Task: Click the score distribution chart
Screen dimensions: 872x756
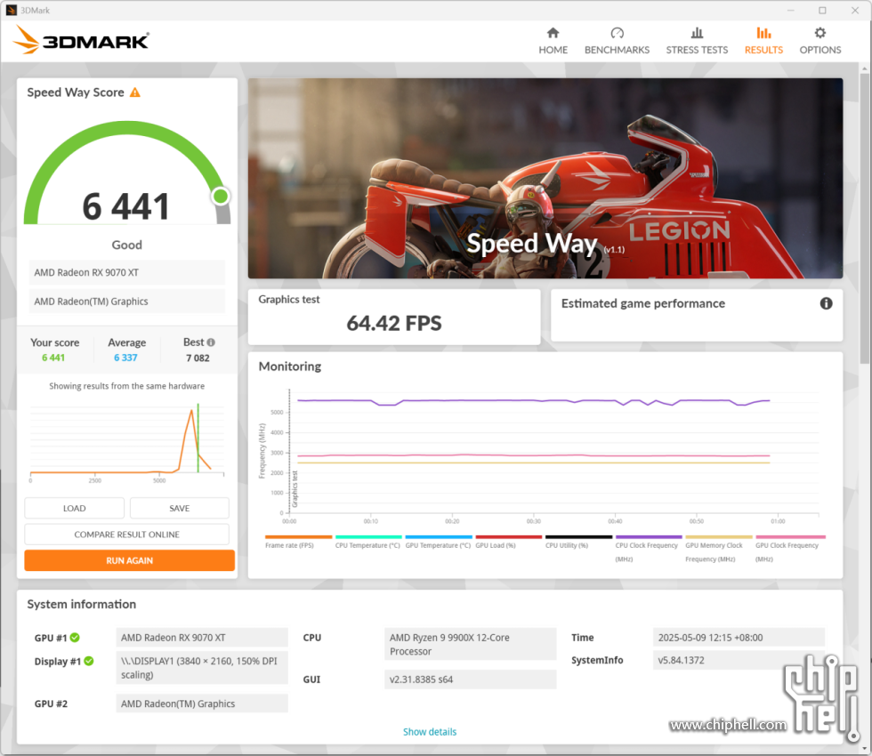Action: pos(126,443)
